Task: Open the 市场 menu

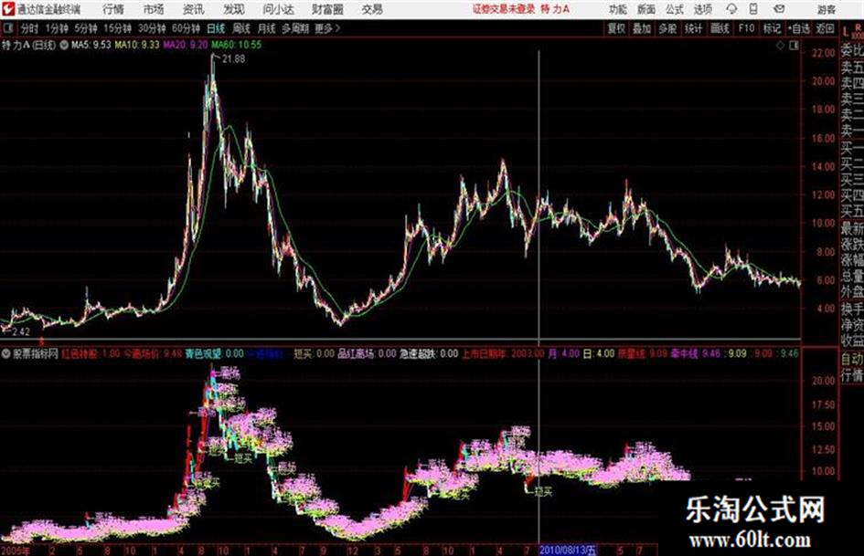Action: click(154, 9)
